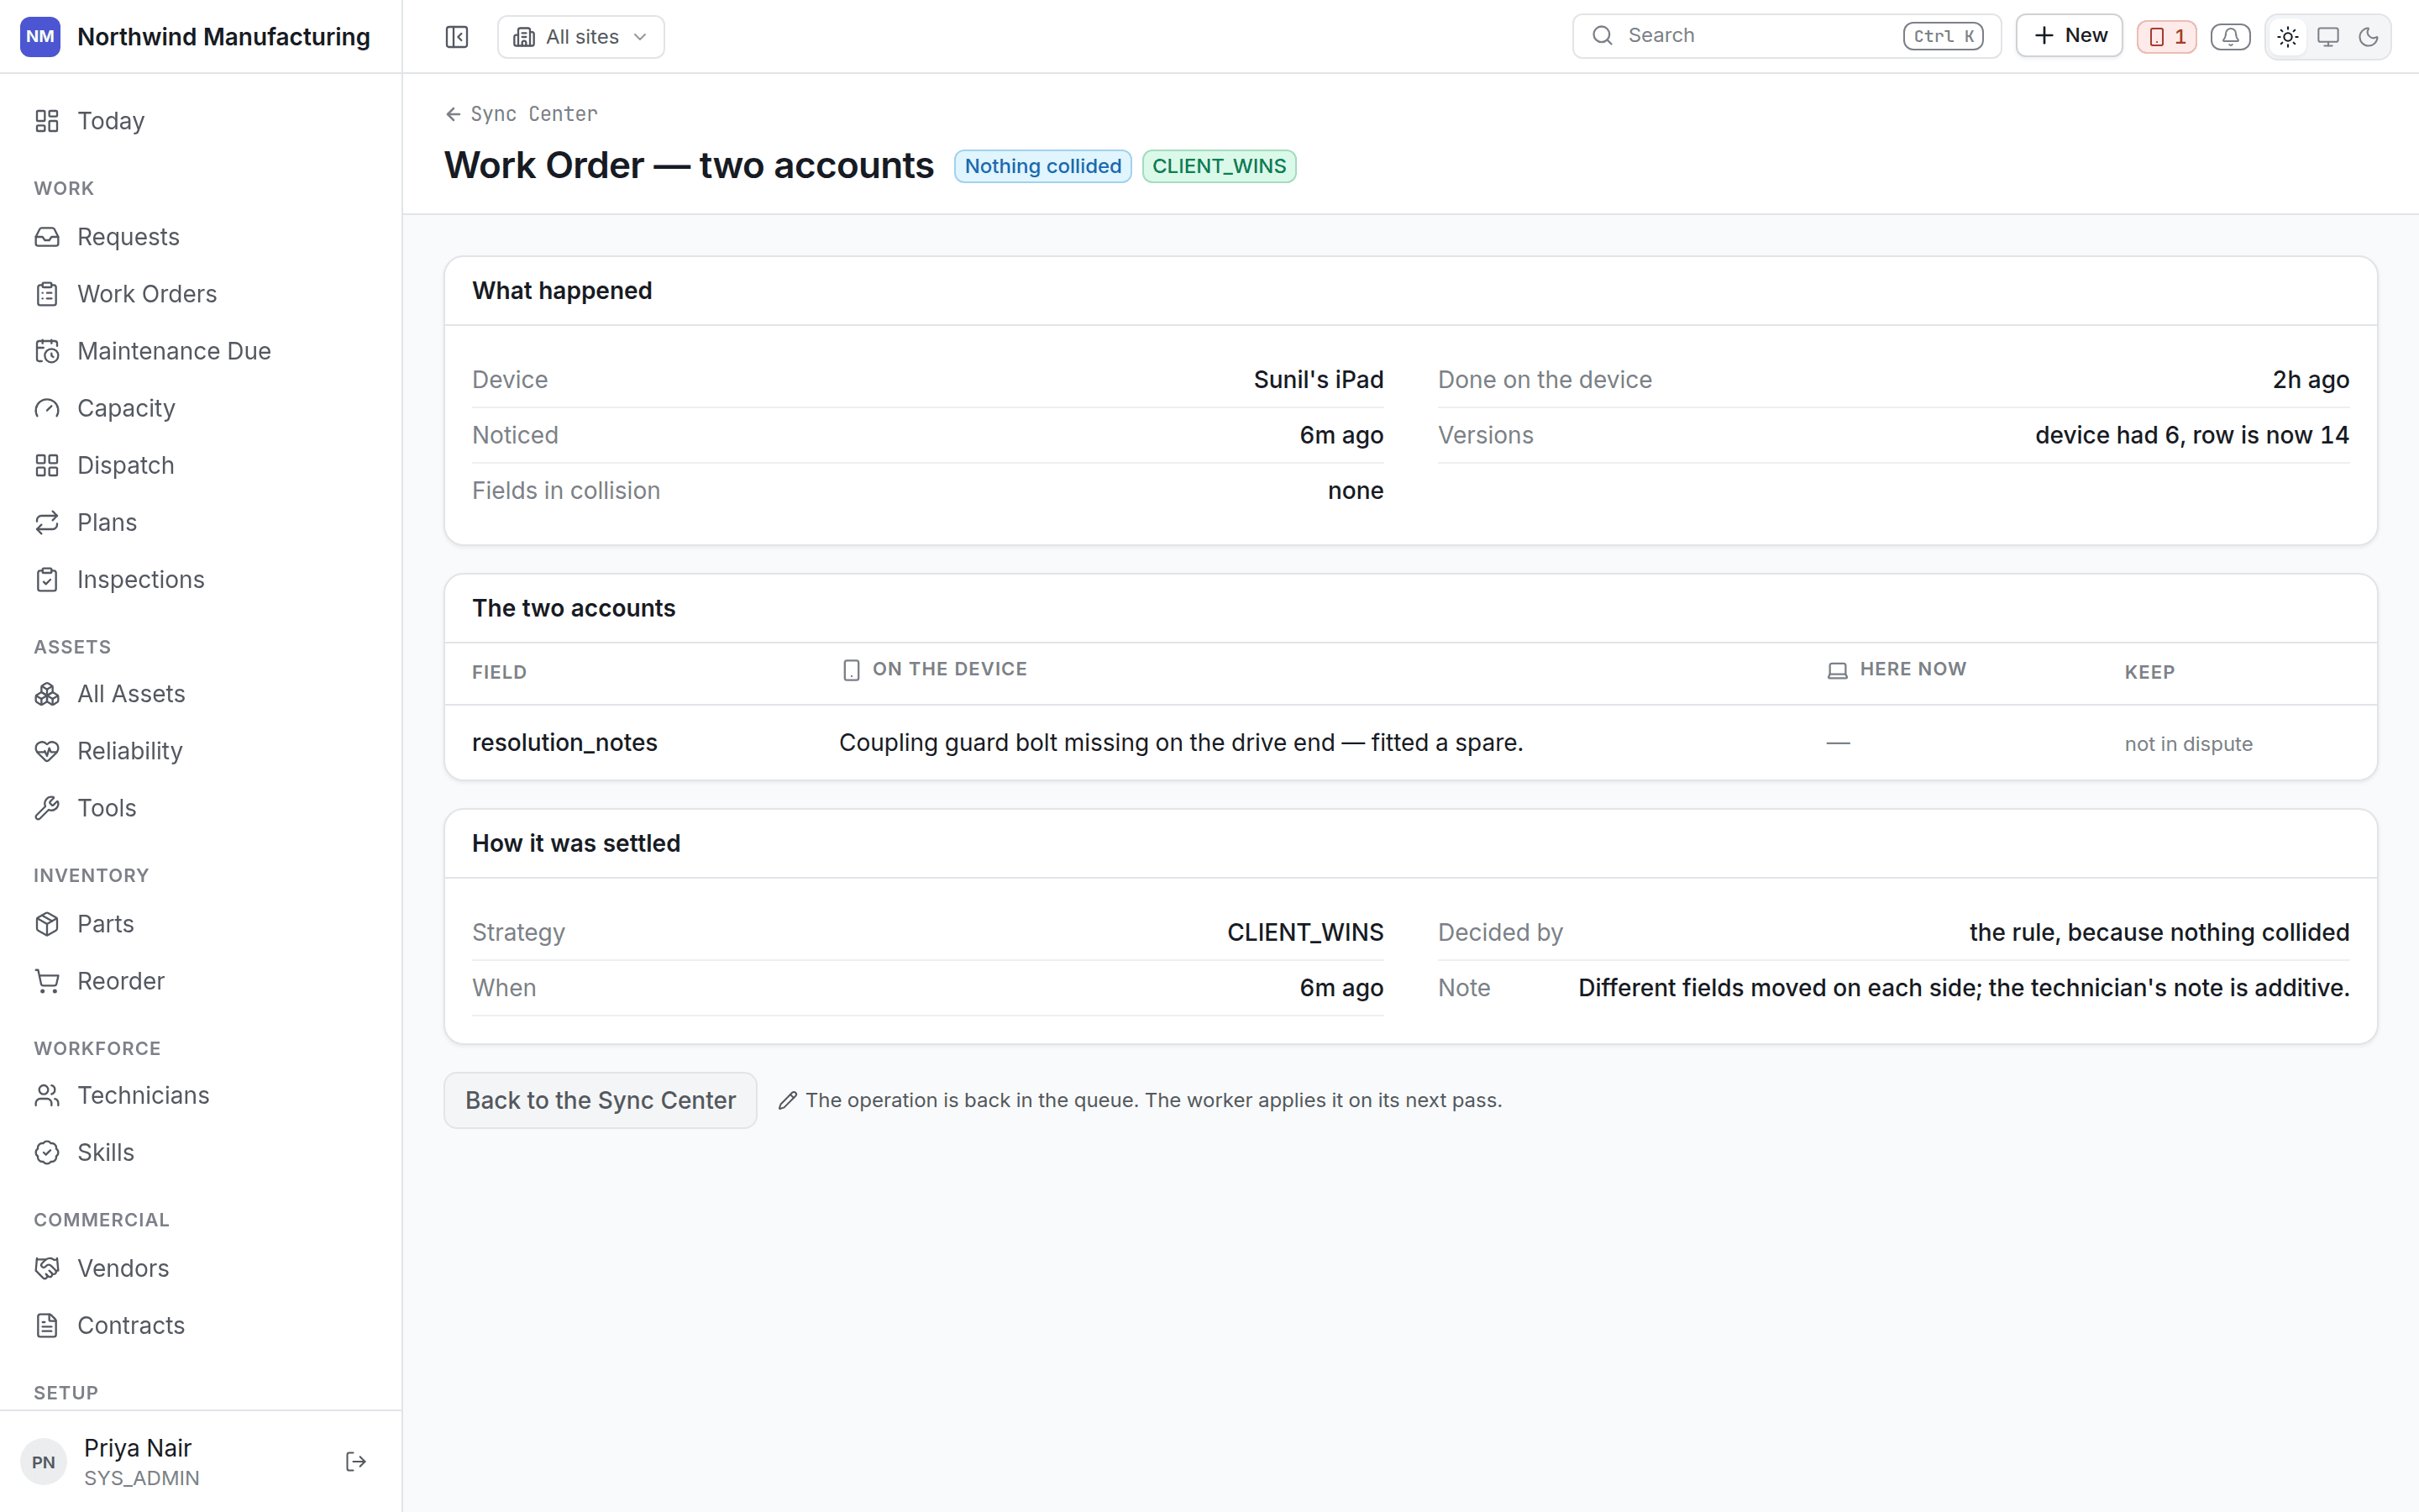This screenshot has height=1512, width=2419.
Task: Click the Nothing collided badge
Action: pos(1042,166)
